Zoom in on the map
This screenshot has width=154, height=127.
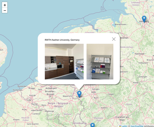(5, 5)
